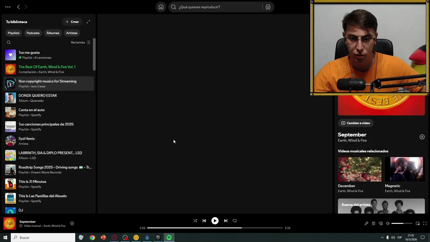Open the December music video thumbnail
The height and width of the screenshot is (242, 430).
tap(359, 169)
